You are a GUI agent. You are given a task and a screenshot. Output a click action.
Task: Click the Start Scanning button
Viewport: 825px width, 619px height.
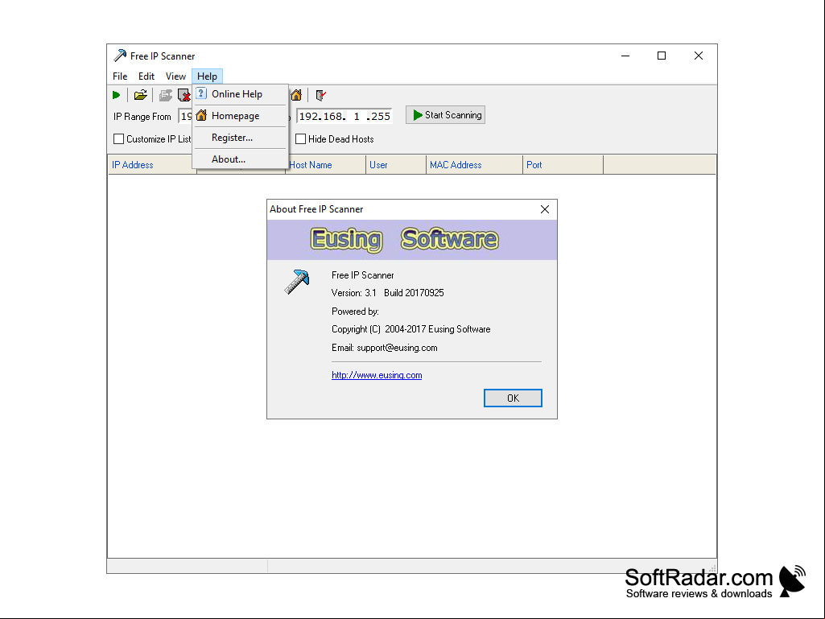[445, 115]
